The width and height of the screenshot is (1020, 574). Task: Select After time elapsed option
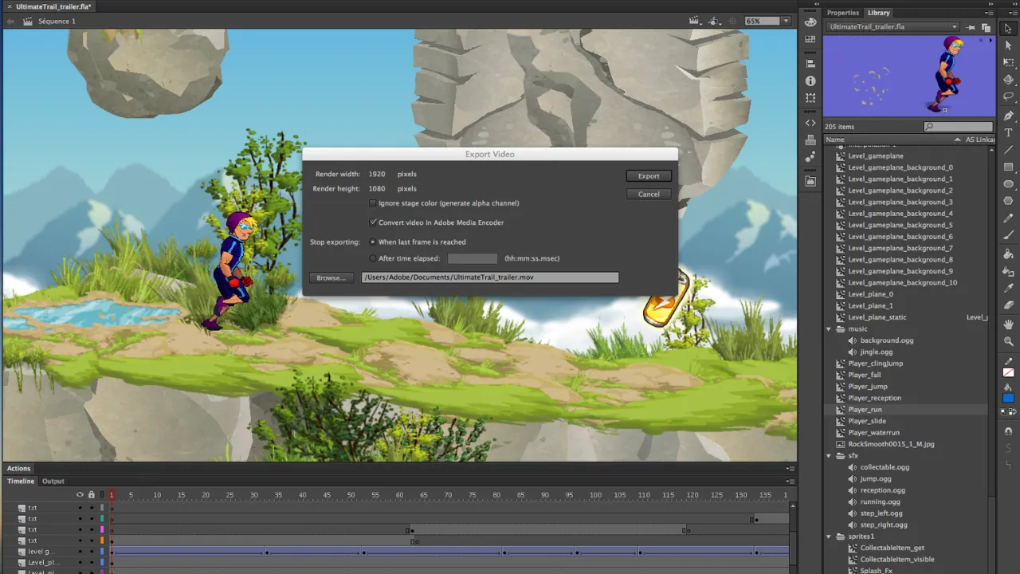point(372,258)
